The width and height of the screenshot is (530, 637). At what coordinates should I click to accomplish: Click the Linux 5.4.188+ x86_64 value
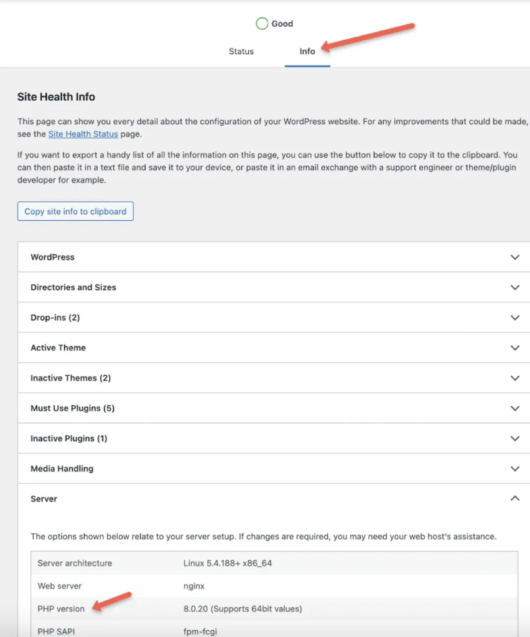point(228,563)
